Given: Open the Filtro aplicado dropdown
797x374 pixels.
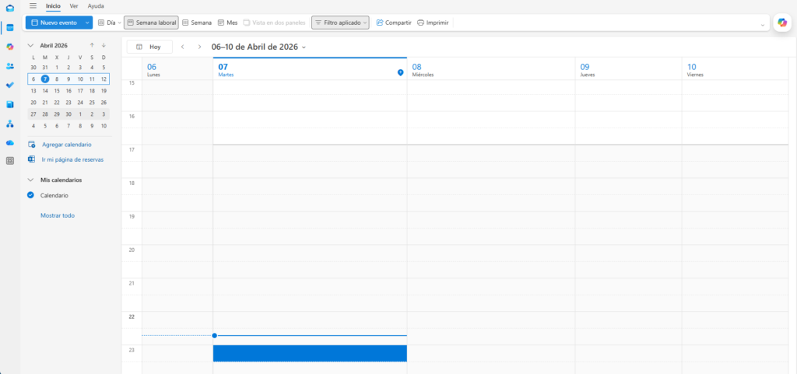Looking at the screenshot, I should point(340,23).
